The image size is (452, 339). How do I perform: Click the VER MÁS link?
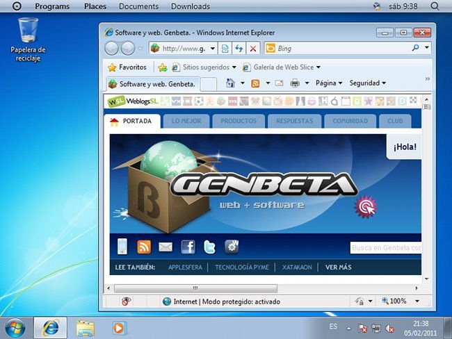tap(338, 267)
